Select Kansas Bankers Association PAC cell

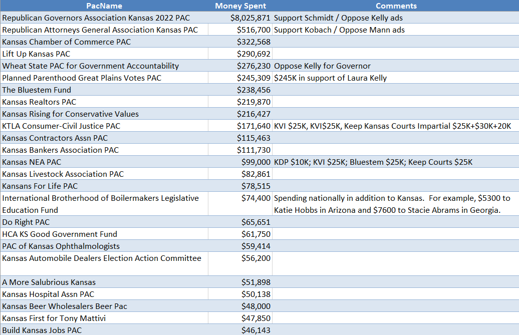click(104, 150)
